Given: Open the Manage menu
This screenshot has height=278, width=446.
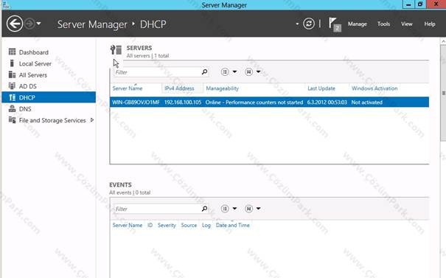Looking at the screenshot, I should 358,24.
